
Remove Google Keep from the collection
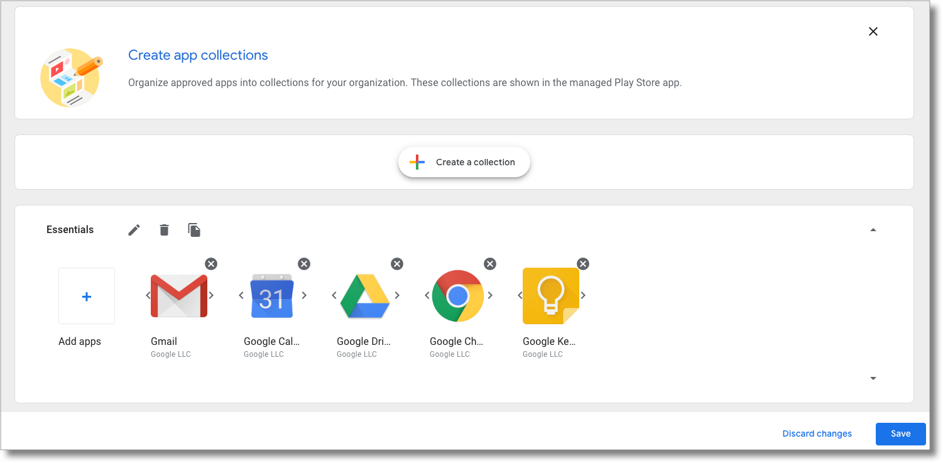click(x=583, y=264)
